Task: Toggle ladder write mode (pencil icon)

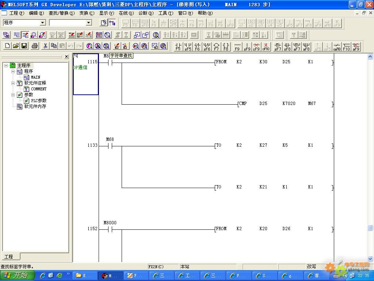Action: pyautogui.click(x=25, y=35)
